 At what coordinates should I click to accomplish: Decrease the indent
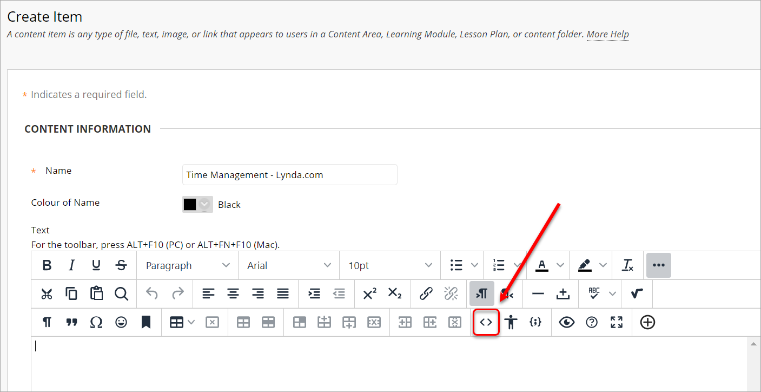click(339, 293)
